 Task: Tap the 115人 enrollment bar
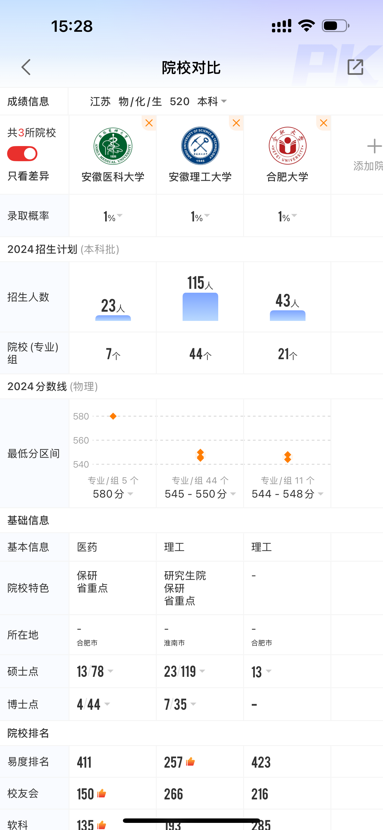200,306
